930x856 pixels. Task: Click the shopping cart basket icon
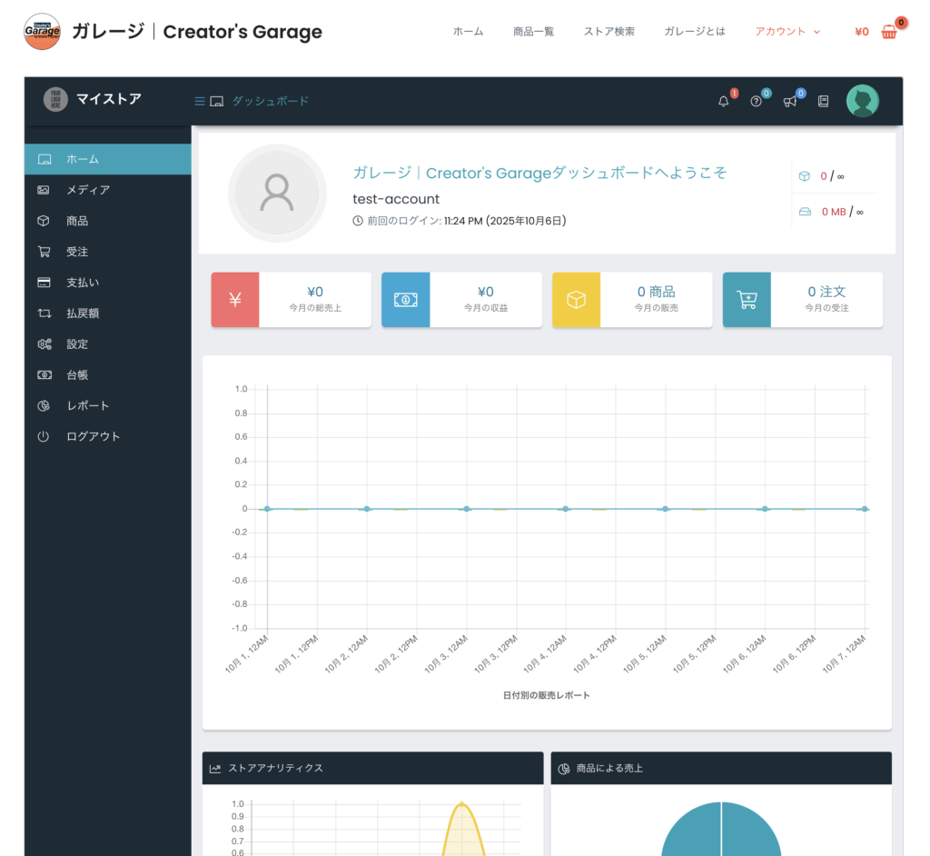(888, 32)
